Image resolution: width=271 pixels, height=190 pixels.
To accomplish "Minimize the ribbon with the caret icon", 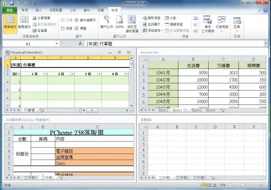I will 260,10.
